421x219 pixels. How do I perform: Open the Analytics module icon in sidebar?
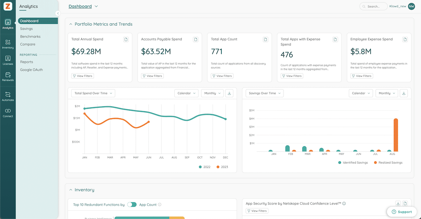tap(8, 23)
